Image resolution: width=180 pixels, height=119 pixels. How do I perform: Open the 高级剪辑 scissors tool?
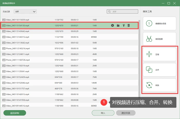tap(159, 39)
